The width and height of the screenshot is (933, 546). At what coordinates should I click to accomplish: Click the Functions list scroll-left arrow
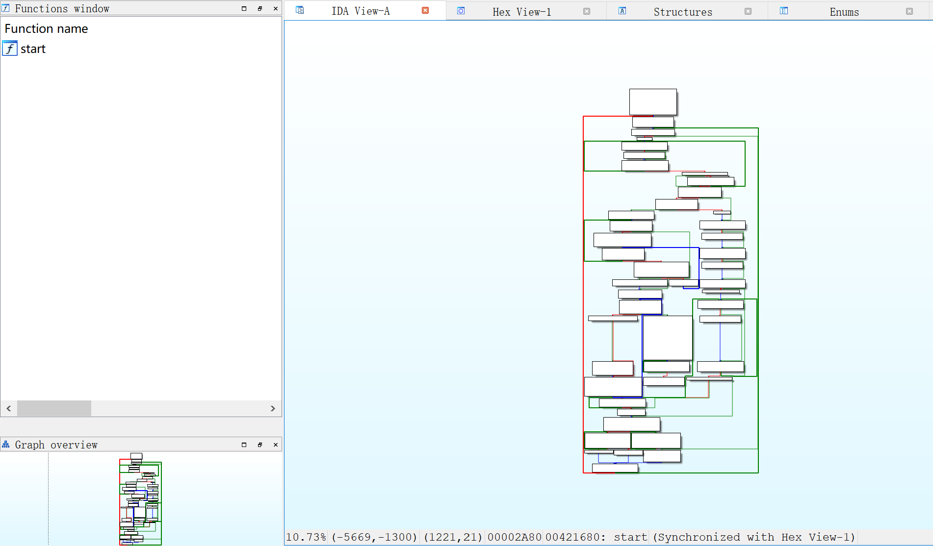click(9, 408)
